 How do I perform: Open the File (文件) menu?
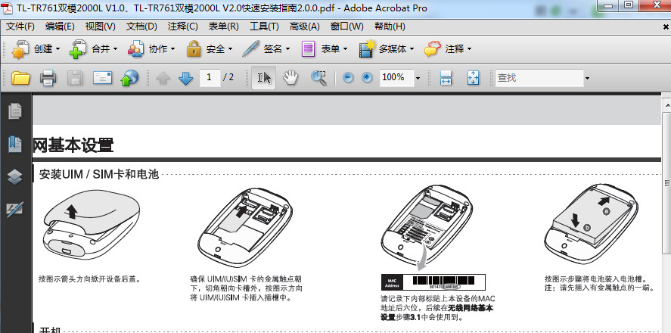20,26
